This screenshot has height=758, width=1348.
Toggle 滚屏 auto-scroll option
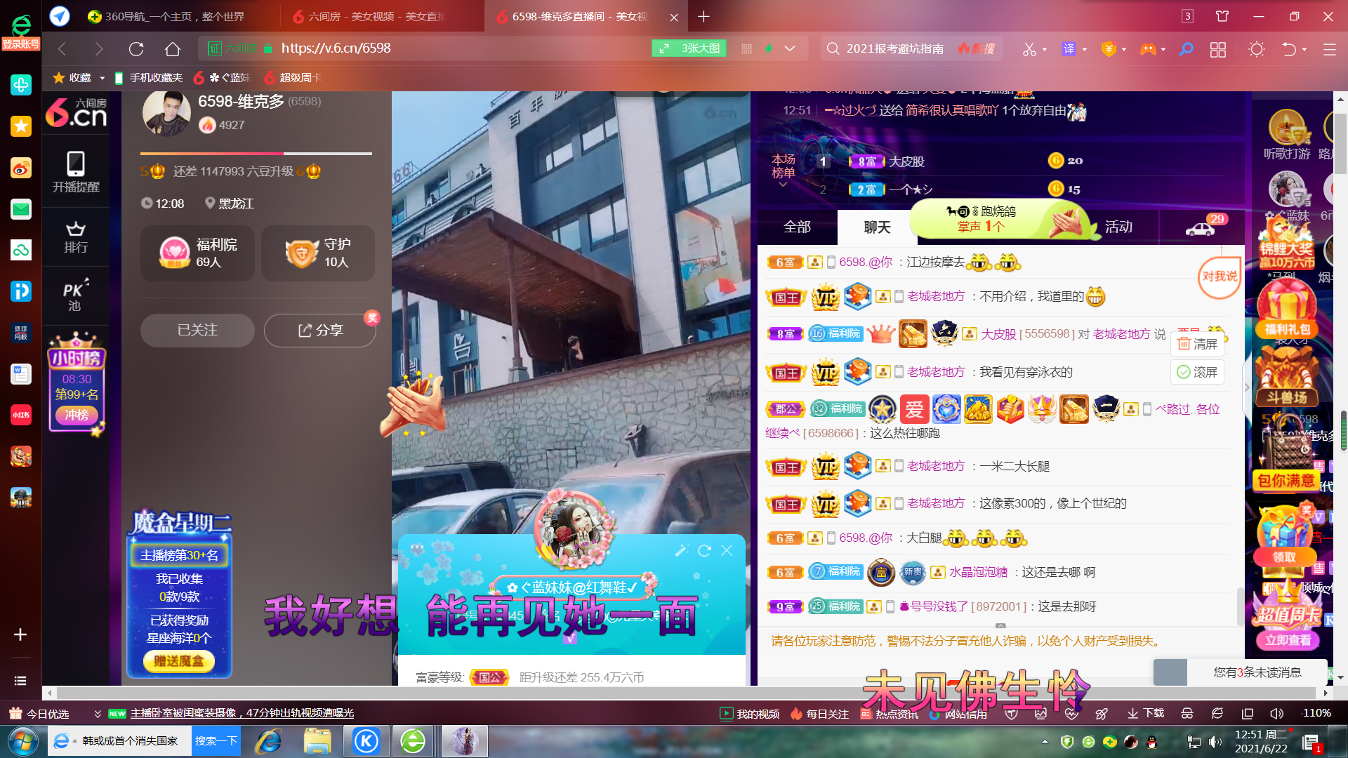[1197, 372]
